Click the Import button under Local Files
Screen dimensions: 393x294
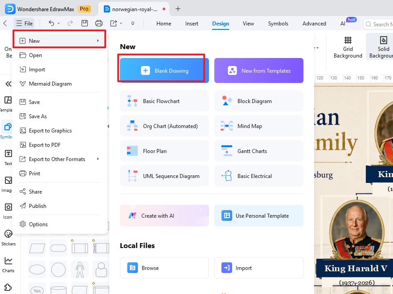tap(259, 268)
